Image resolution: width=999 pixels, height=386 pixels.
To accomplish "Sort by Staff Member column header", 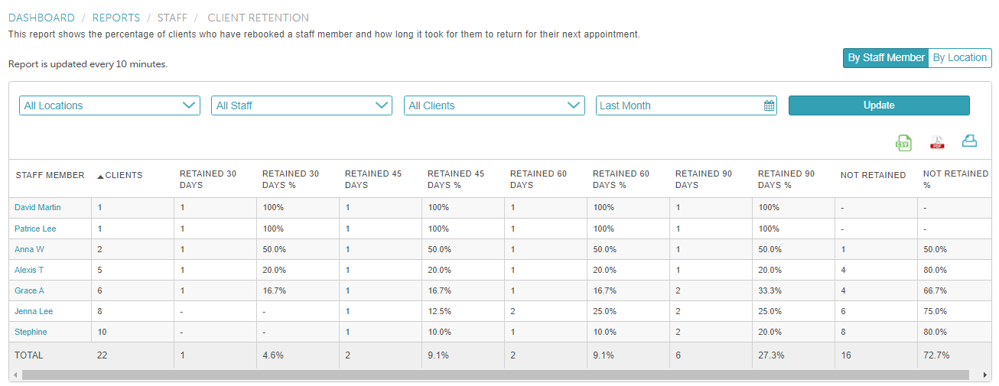I will coord(50,175).
